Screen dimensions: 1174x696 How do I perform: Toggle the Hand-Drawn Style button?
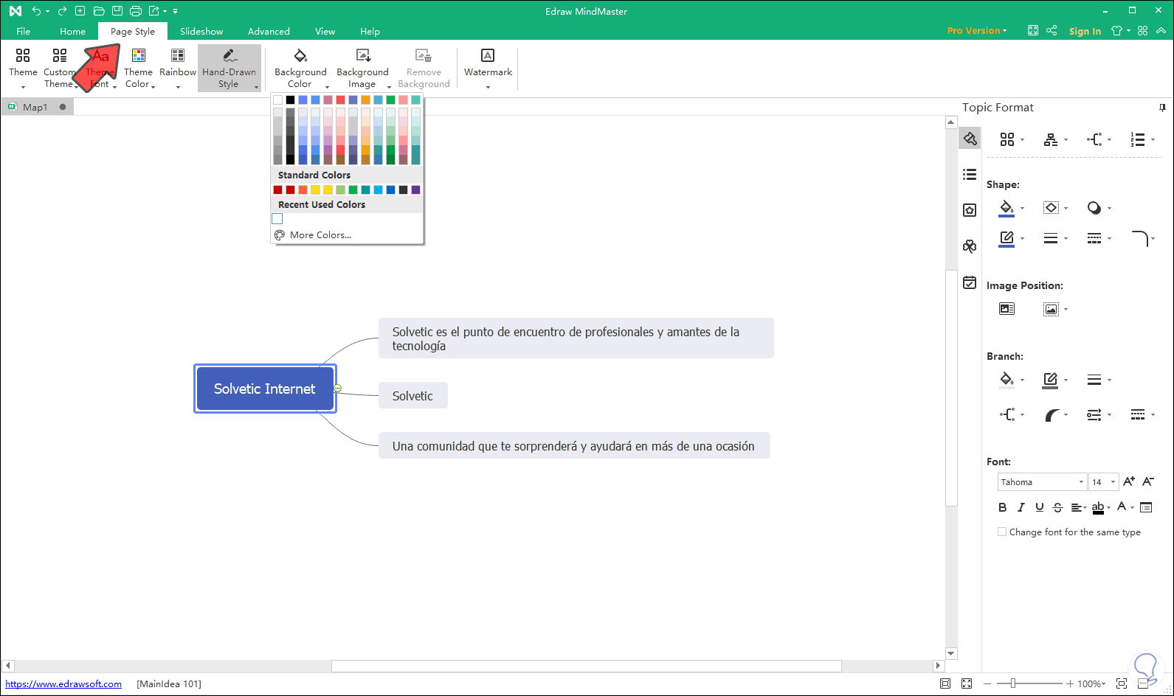coord(229,68)
